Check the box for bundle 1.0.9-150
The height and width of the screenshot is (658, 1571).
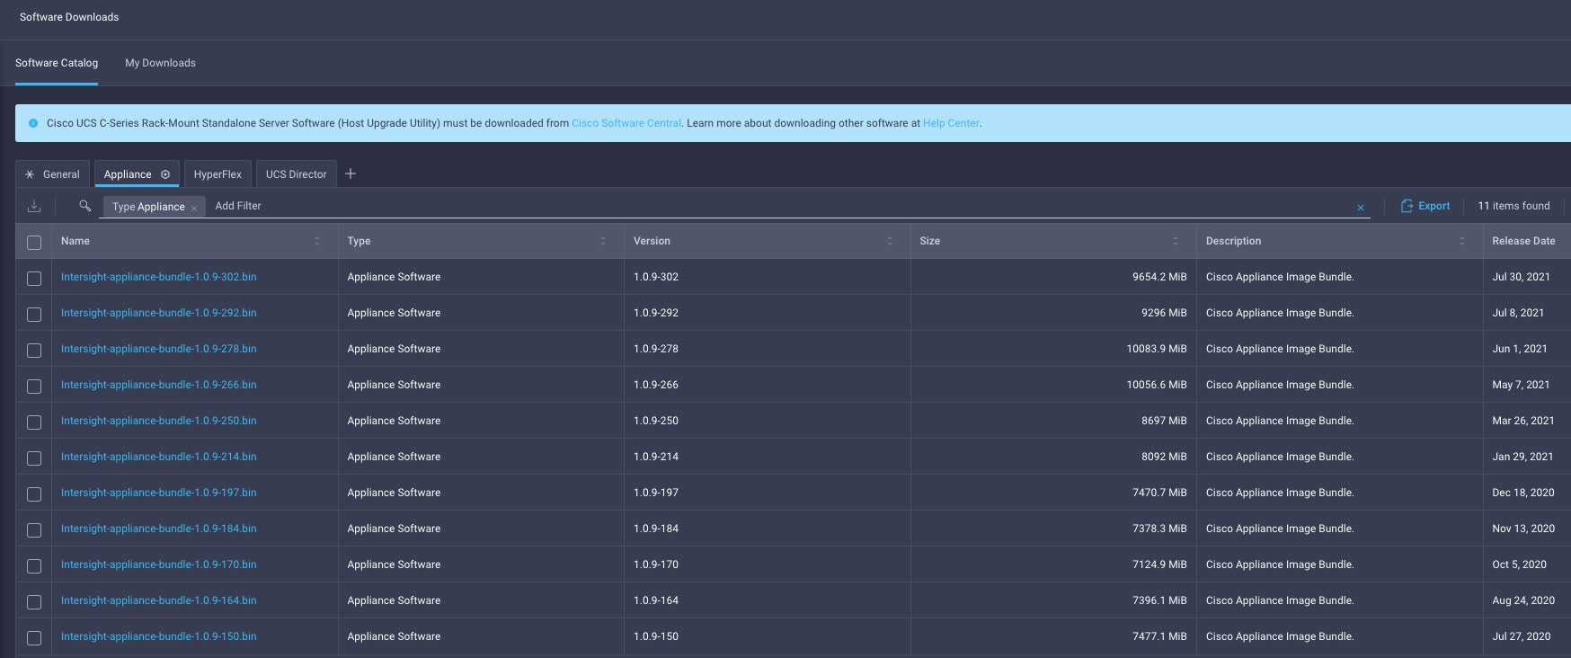[x=34, y=637]
